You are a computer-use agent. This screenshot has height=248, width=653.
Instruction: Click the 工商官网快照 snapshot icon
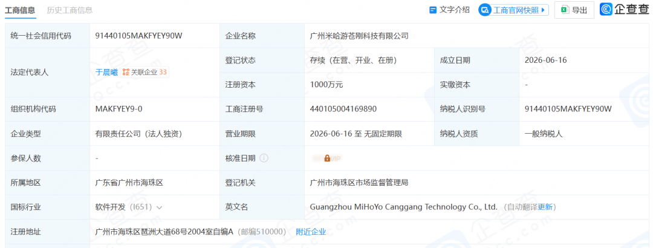coord(485,10)
